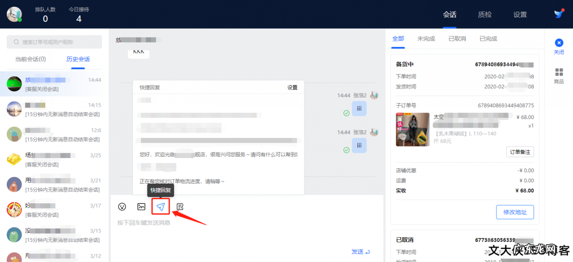
Task: Click the image upload icon in the toolbar
Action: [x=141, y=206]
